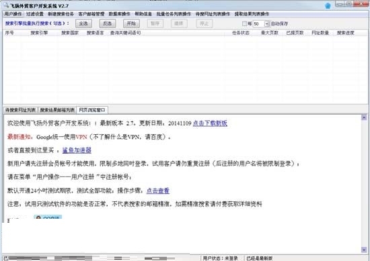Open the 点击查看 link for steps
The image size is (370, 261).
[158, 191]
